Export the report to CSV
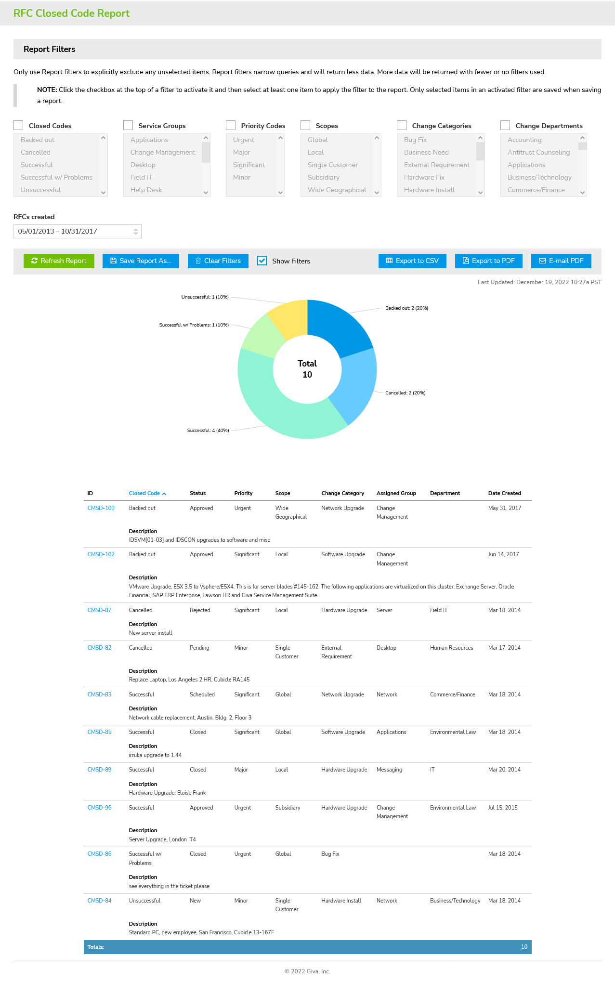The height and width of the screenshot is (982, 615). point(412,261)
